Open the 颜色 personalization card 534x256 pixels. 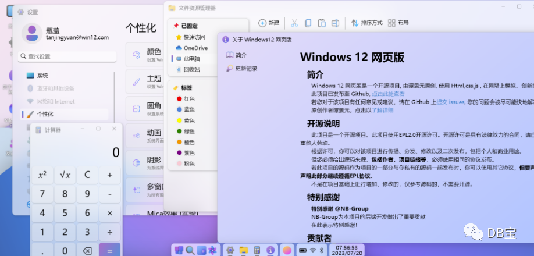click(x=146, y=55)
